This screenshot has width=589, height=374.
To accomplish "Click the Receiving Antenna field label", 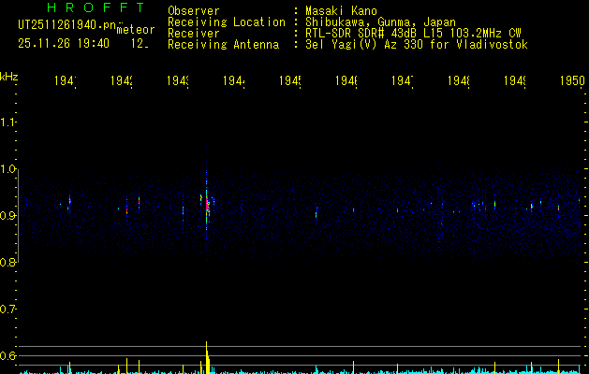I will 223,45.
